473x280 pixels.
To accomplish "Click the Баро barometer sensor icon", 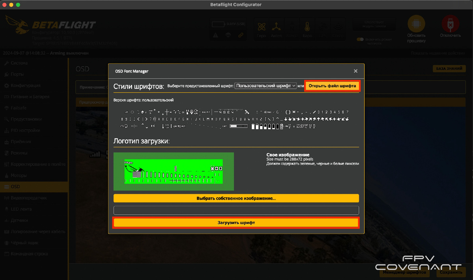I will (307, 29).
